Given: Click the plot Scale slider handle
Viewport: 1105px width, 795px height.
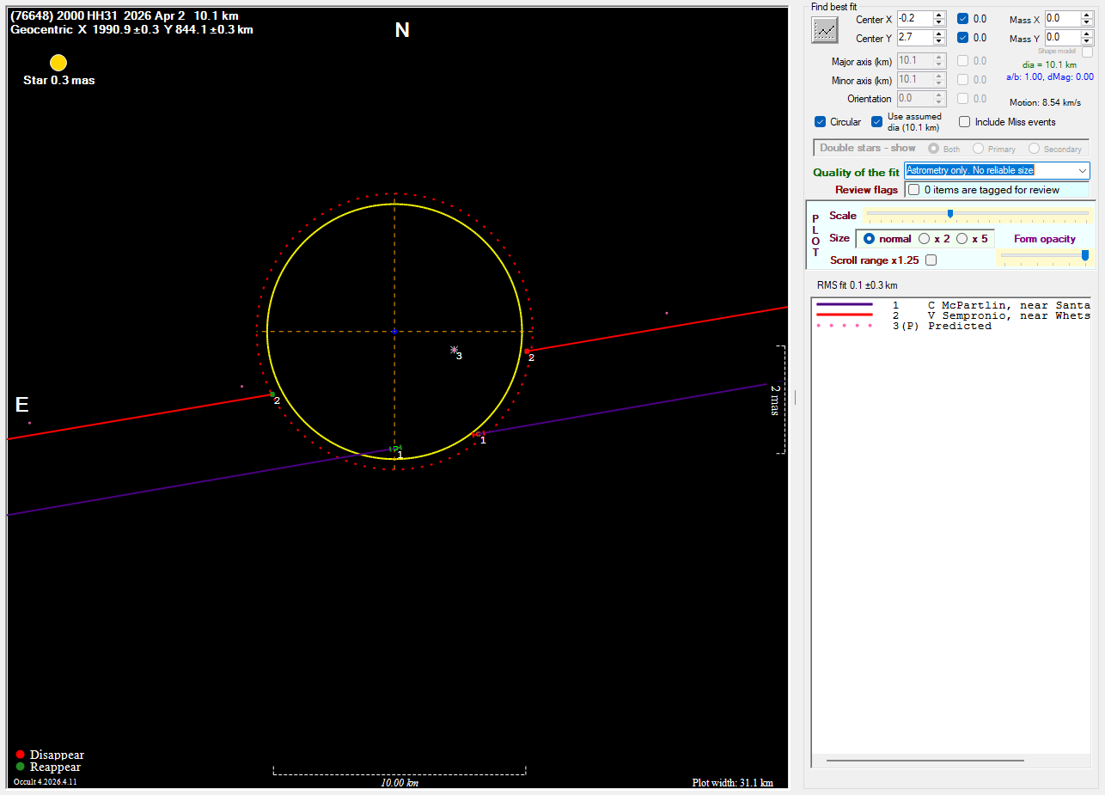Looking at the screenshot, I should 950,214.
